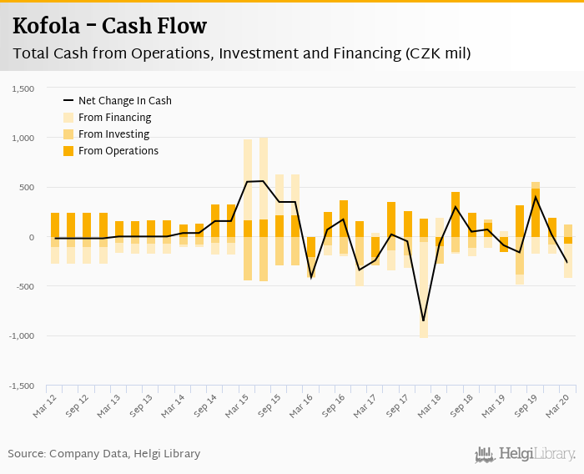Click the HelgiLibrary brand name text

click(x=537, y=454)
